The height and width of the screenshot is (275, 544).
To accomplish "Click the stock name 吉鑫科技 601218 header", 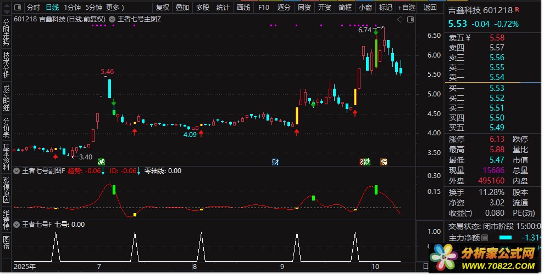I will click(x=480, y=10).
